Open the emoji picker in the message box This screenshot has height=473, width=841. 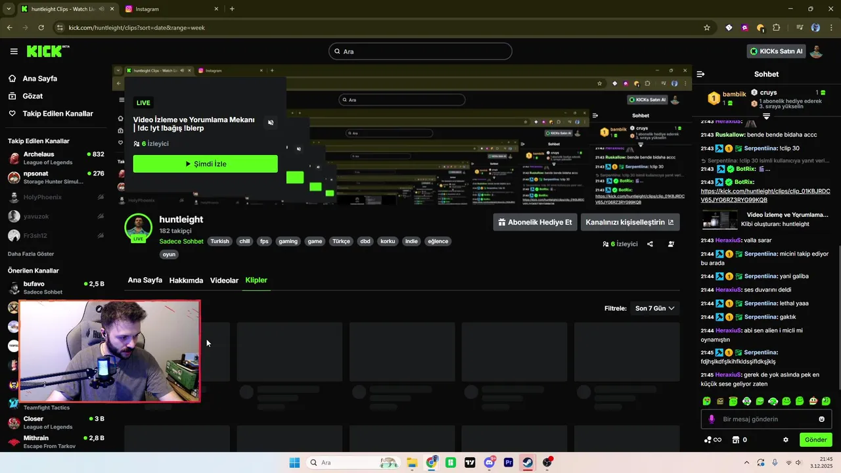[x=821, y=419]
